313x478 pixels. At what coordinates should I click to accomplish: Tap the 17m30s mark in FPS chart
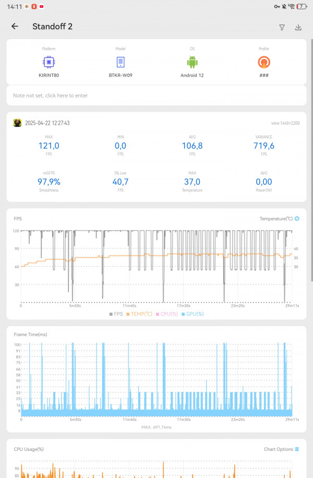[184, 305]
